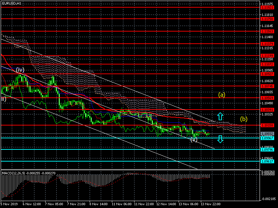This screenshot has width=278, height=208.
Task: Click the 1.11750 red price tag
Action: pyautogui.click(x=267, y=19)
